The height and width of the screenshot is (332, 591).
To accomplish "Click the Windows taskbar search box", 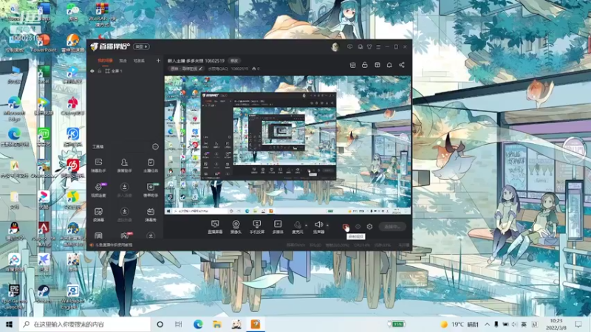I will (x=85, y=324).
